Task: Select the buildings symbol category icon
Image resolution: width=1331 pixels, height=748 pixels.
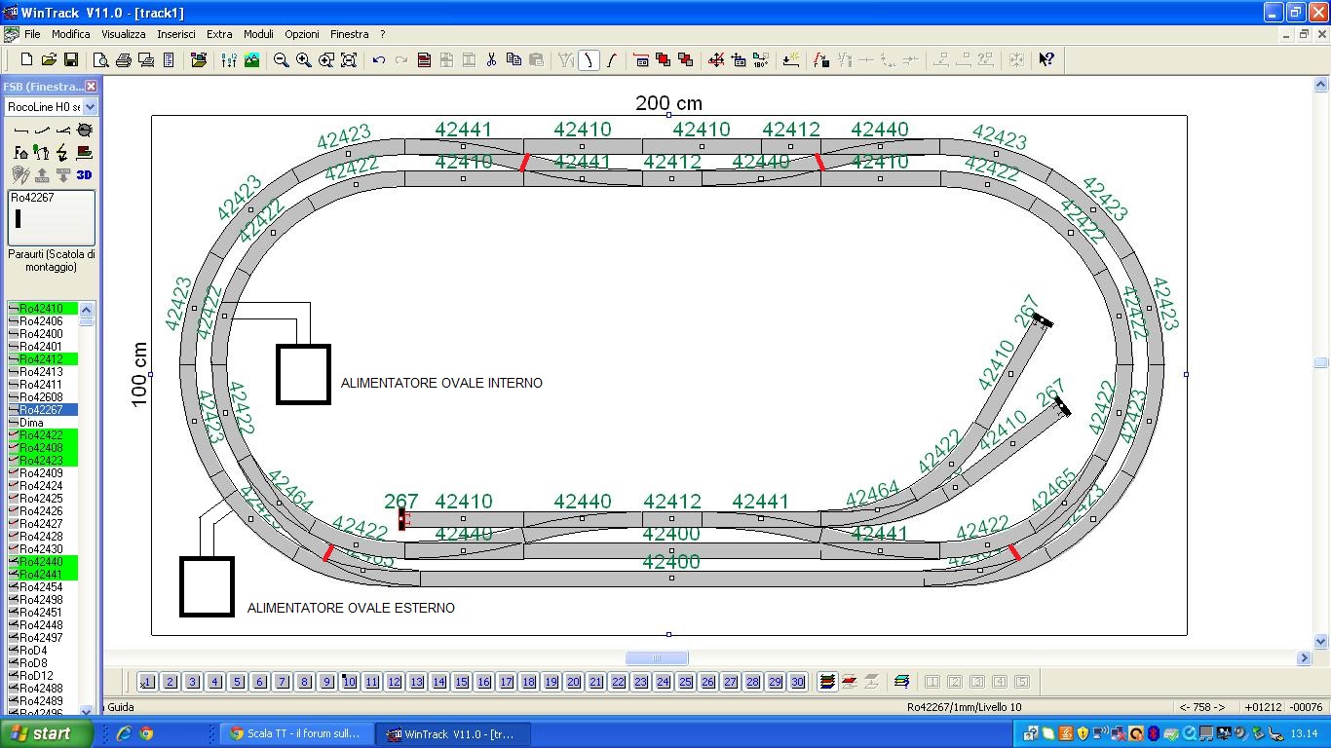Action: (20, 153)
